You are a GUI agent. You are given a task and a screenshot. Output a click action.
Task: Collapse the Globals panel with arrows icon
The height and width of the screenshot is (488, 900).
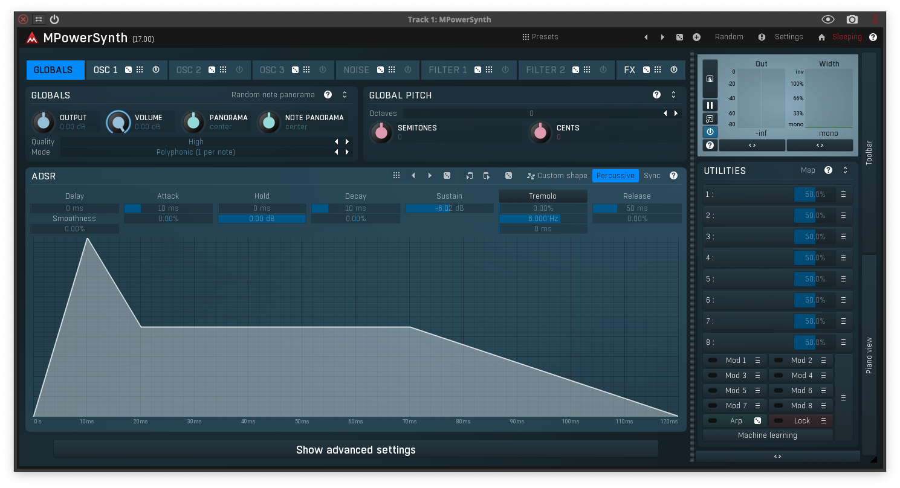tap(345, 95)
